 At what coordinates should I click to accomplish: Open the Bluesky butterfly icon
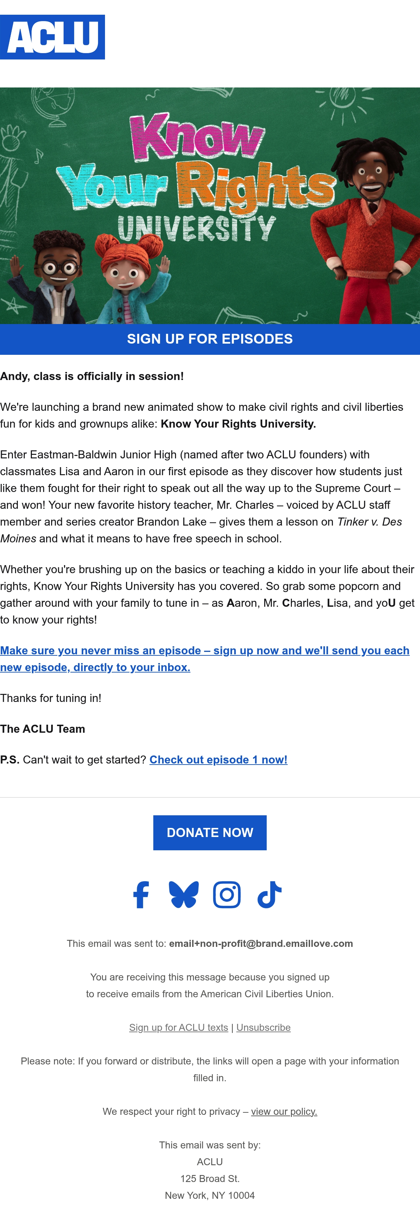click(x=184, y=895)
